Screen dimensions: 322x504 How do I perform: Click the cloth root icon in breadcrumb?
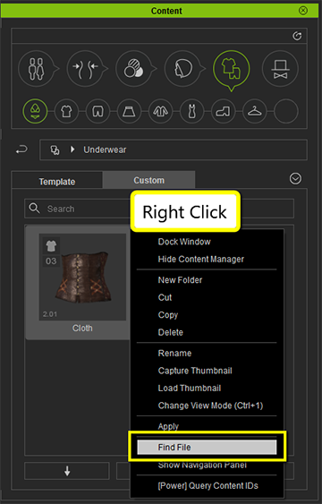[55, 150]
